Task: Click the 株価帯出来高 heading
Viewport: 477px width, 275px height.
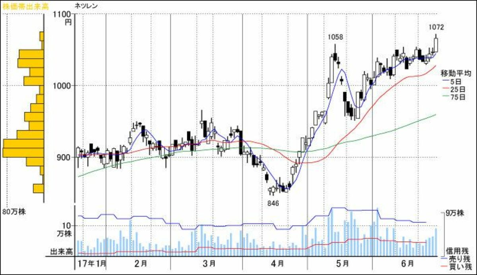Action: tap(23, 6)
